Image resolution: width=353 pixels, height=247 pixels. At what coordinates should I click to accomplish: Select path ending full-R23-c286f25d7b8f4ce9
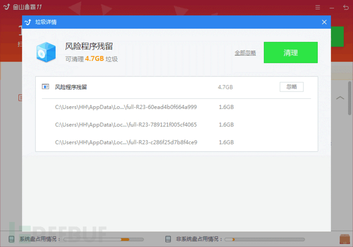126,142
